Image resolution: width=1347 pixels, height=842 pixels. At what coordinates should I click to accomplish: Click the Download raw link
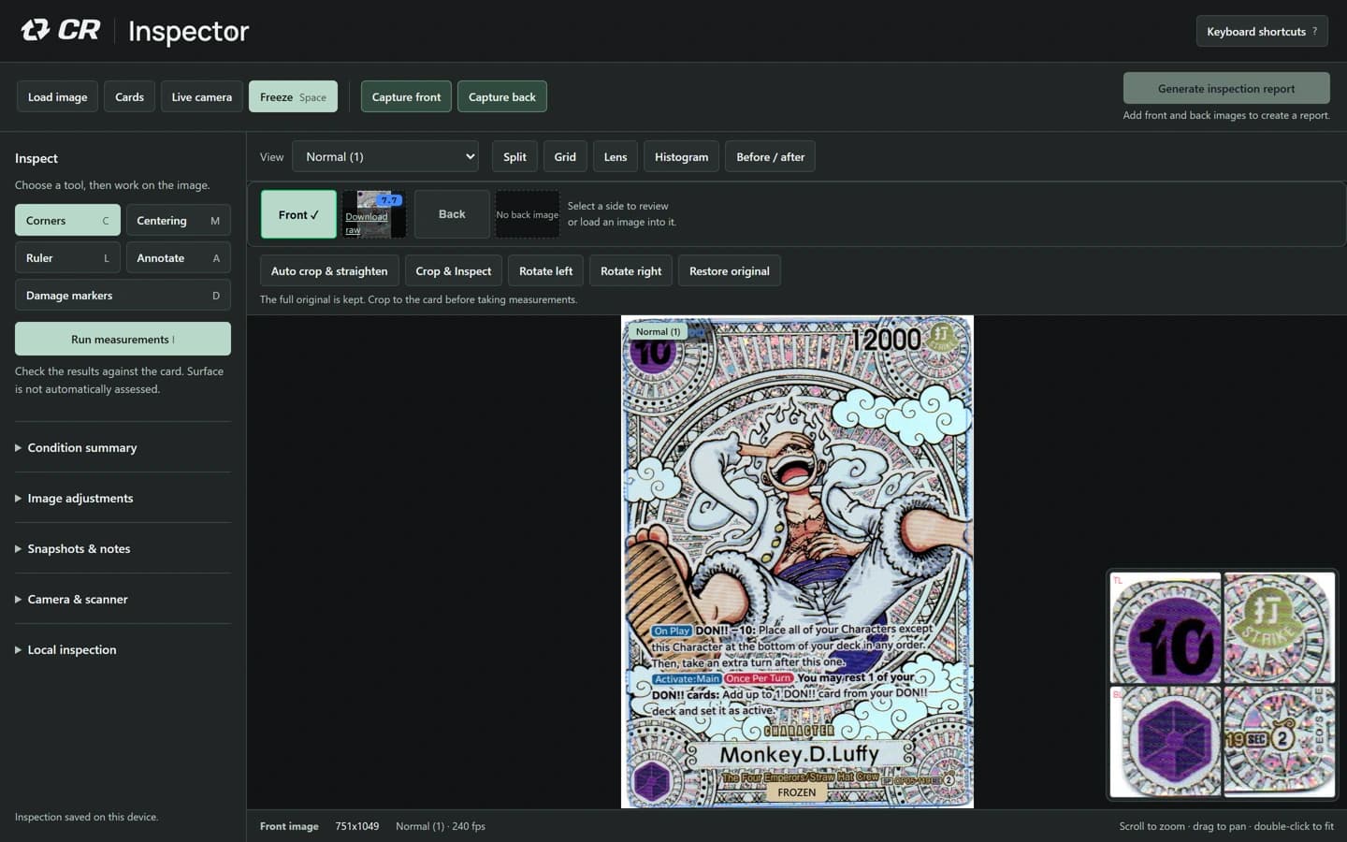tap(366, 223)
